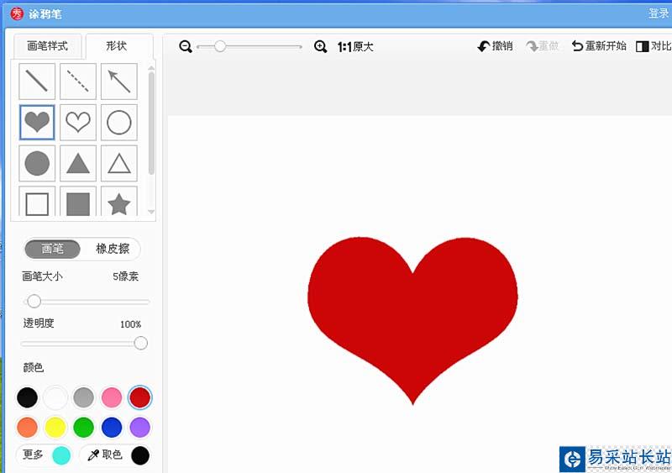Select the outline circle shape
The width and height of the screenshot is (672, 473).
119,122
